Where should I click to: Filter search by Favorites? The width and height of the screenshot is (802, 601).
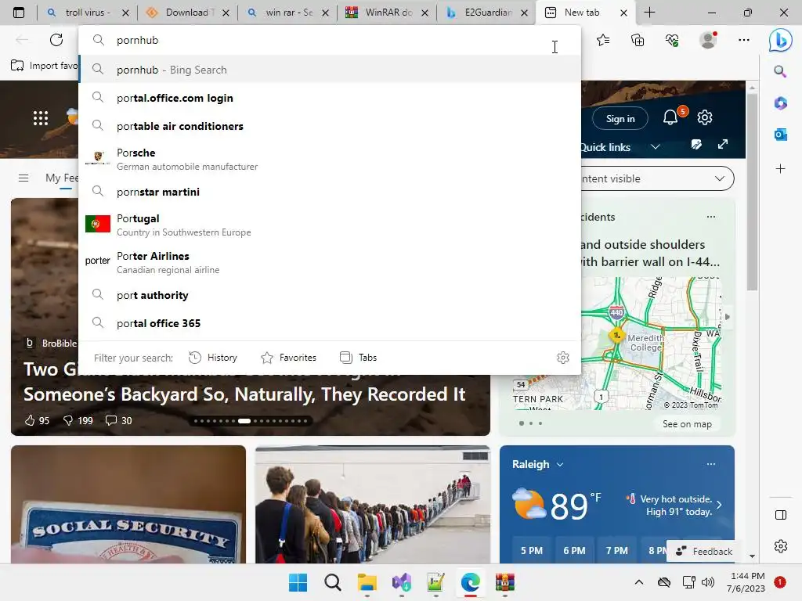(x=288, y=358)
